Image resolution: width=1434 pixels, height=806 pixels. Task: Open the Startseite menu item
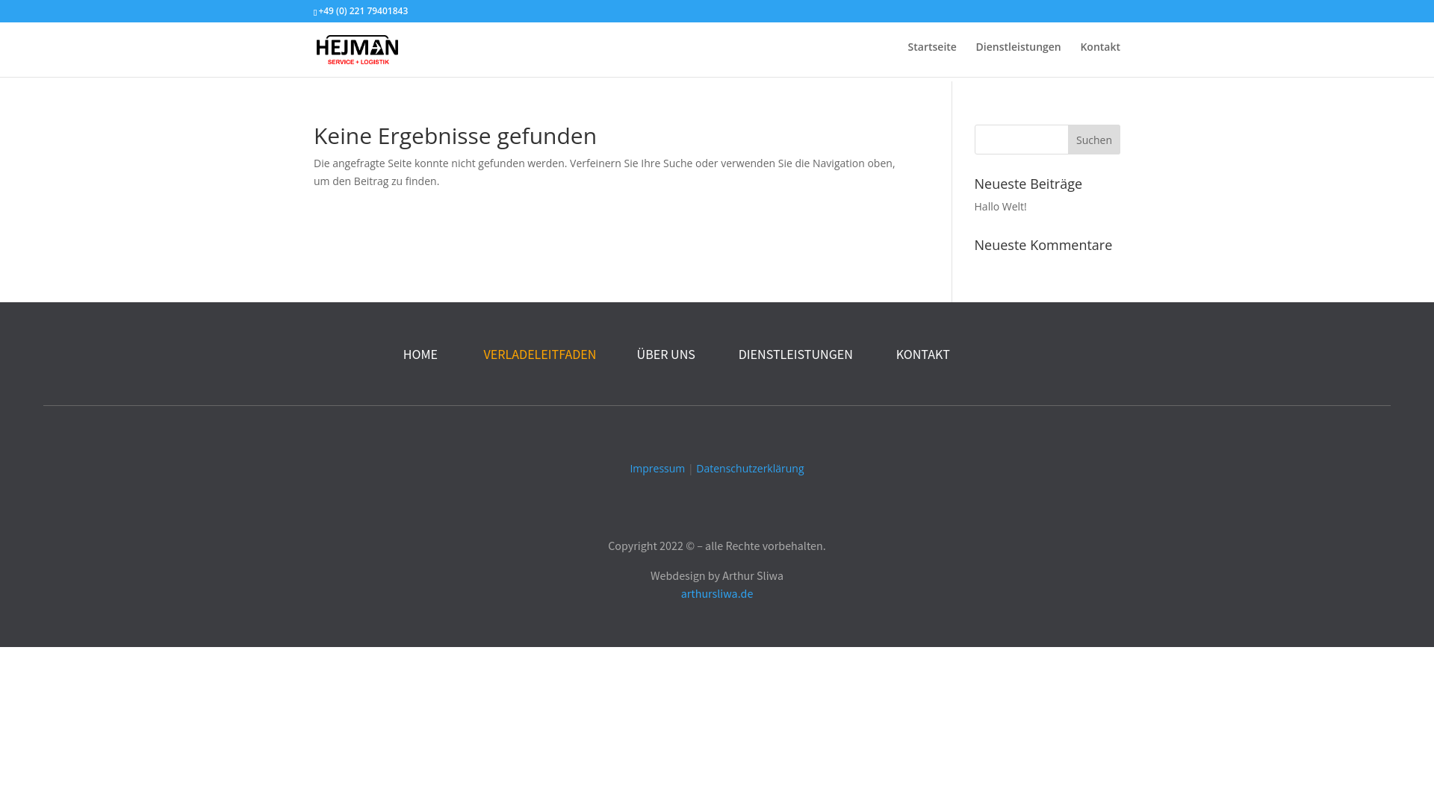pyautogui.click(x=931, y=46)
